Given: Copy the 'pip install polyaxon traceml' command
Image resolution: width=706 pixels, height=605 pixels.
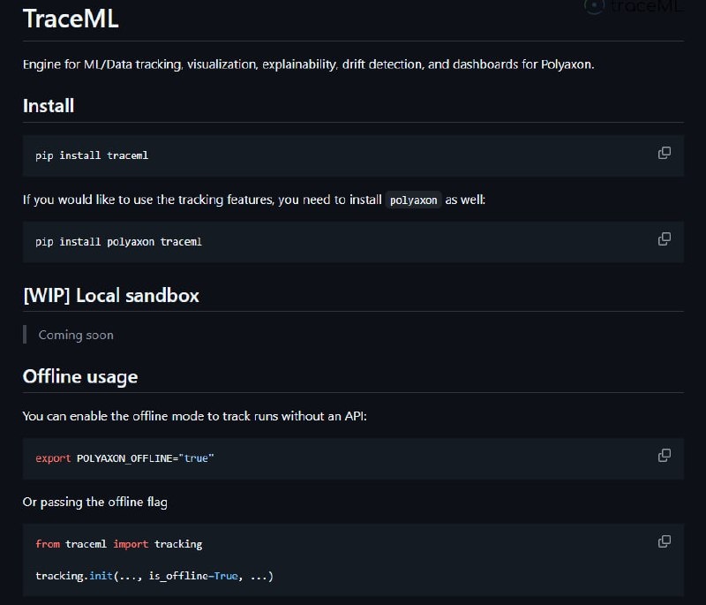Looking at the screenshot, I should (x=665, y=238).
